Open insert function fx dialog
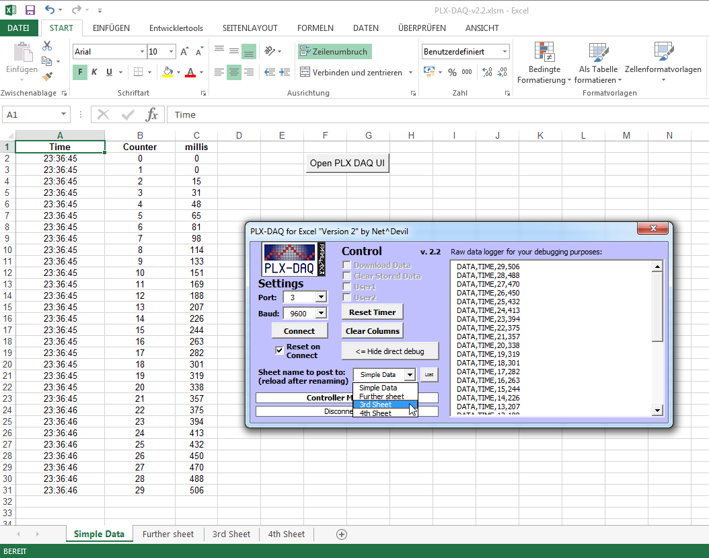The width and height of the screenshot is (709, 558). click(x=151, y=114)
